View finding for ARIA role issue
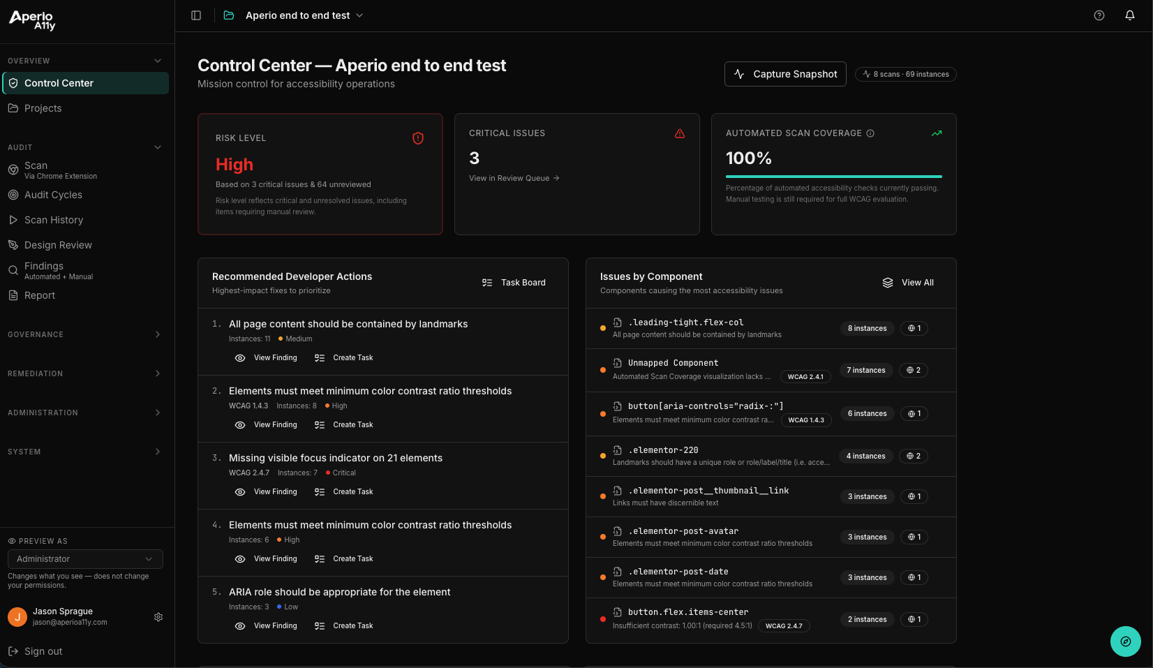The image size is (1153, 668). pos(266,625)
